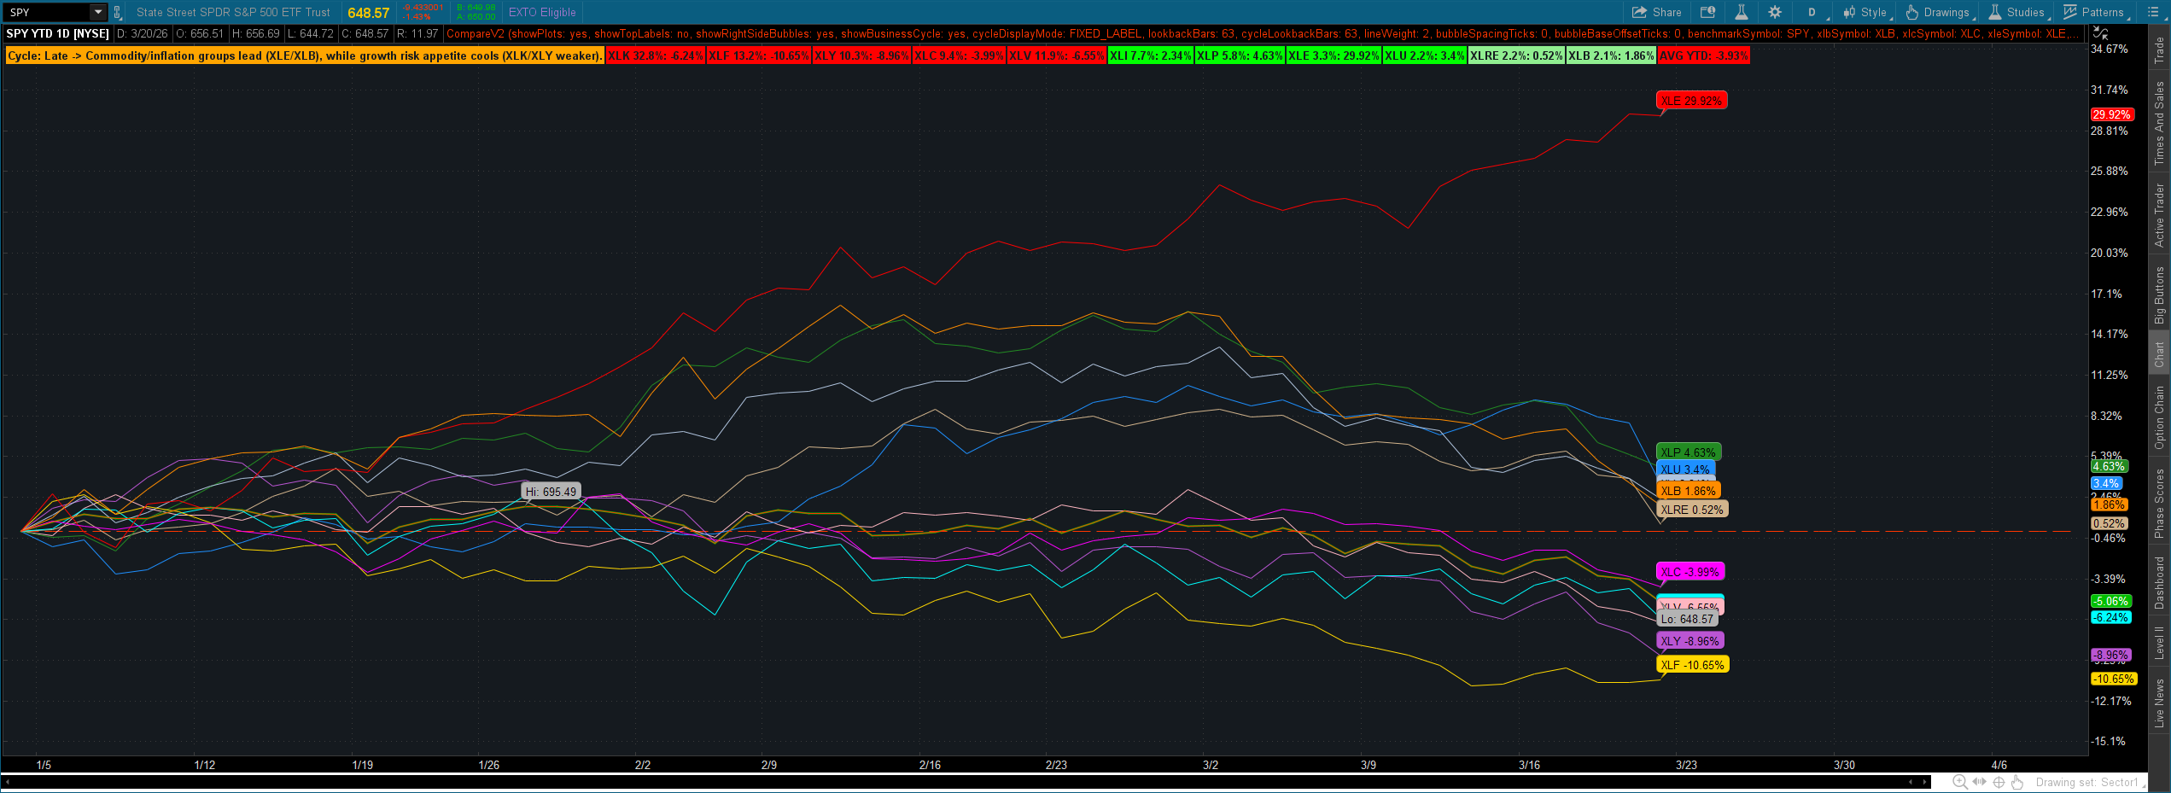Viewport: 2171px width, 793px height.
Task: Toggle the Patterns display option
Action: pyautogui.click(x=2096, y=11)
